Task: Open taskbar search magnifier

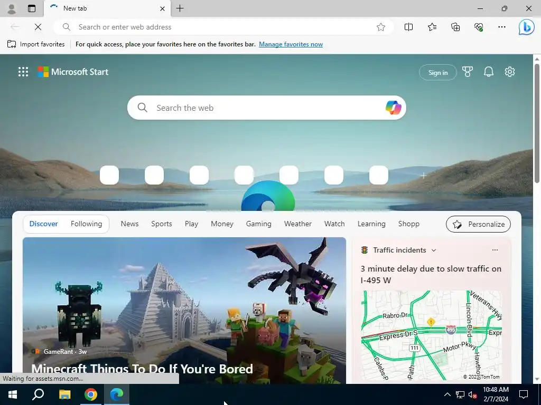Action: (x=38, y=394)
